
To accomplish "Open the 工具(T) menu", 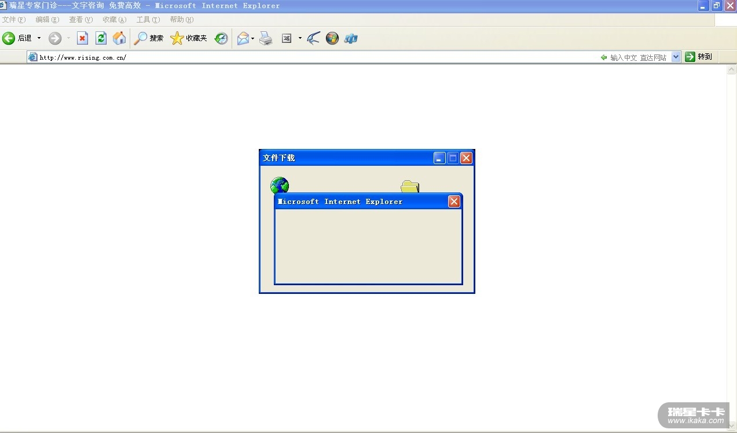I will 148,20.
